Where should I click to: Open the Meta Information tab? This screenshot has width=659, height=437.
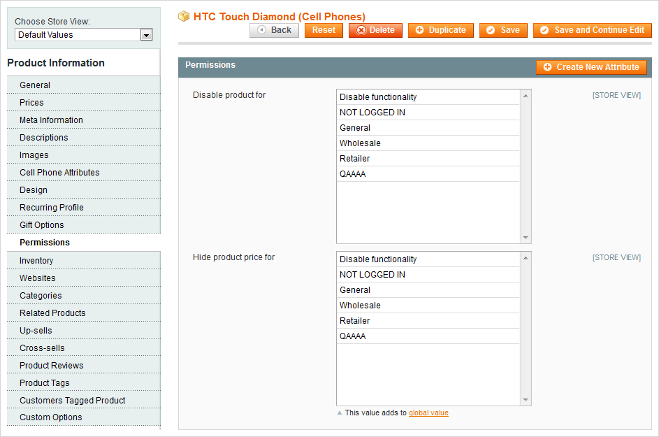(84, 120)
